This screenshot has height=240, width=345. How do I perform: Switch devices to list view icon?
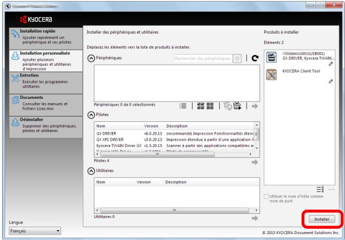(x=183, y=106)
